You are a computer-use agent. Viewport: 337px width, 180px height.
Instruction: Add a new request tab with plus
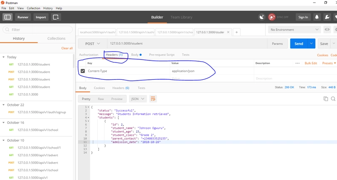(237, 32)
